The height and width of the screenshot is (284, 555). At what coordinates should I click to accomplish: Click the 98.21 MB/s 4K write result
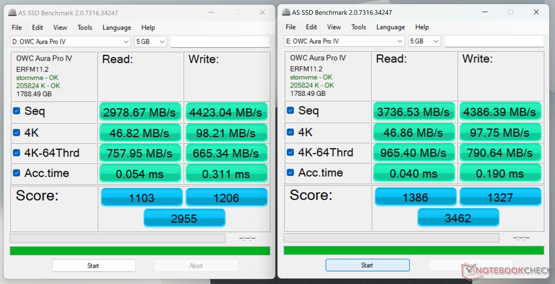(x=226, y=133)
